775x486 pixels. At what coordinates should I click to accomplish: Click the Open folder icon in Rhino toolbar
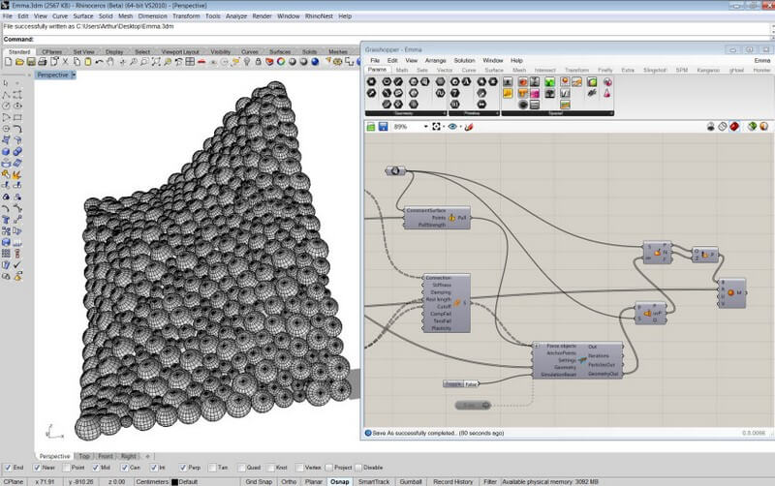[18, 62]
